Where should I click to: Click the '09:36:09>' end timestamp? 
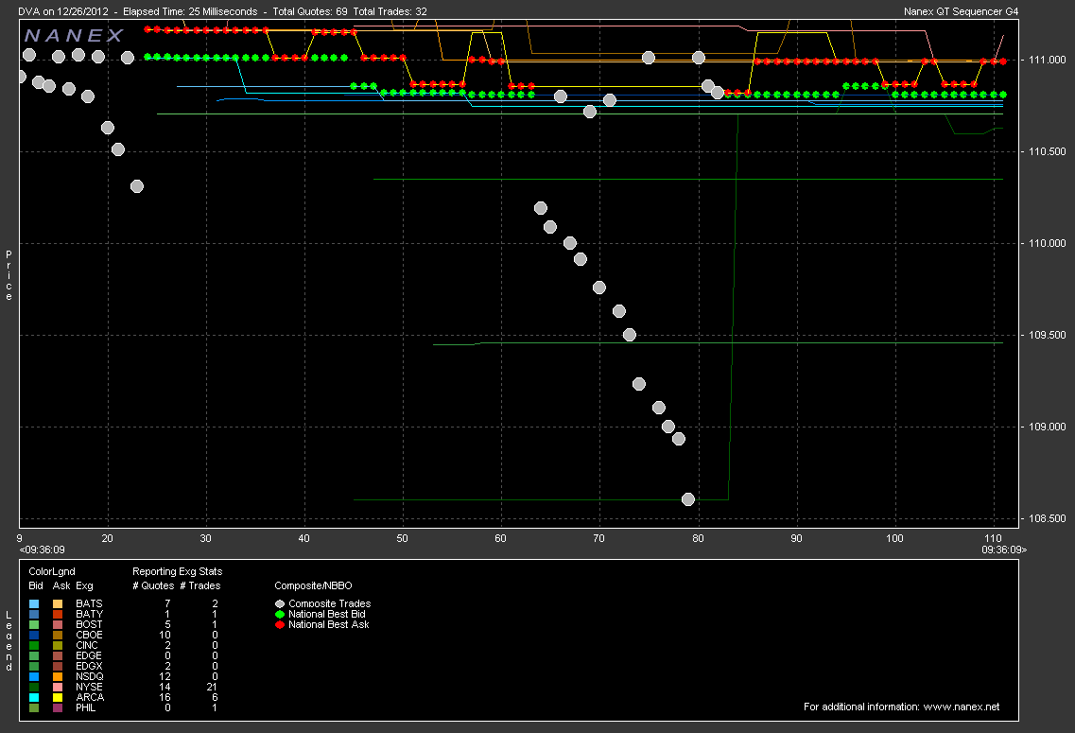pos(1004,550)
